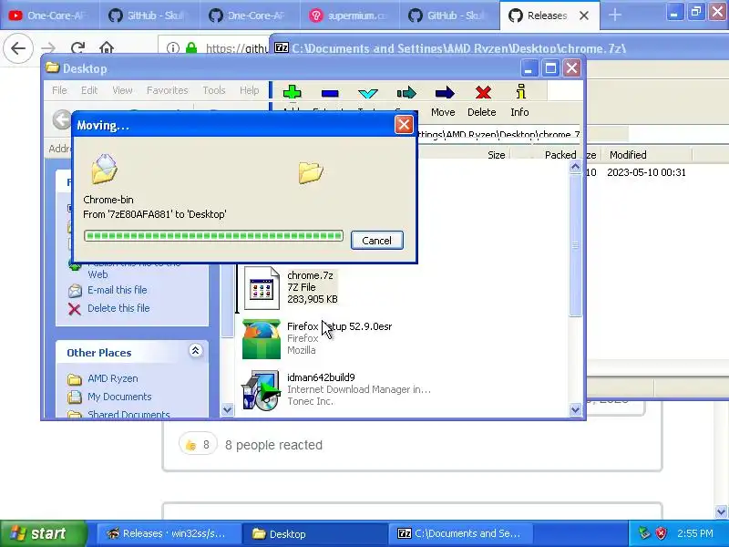Image resolution: width=729 pixels, height=547 pixels.
Task: Click the 2:55 PM clock in the tray
Action: coord(695,533)
